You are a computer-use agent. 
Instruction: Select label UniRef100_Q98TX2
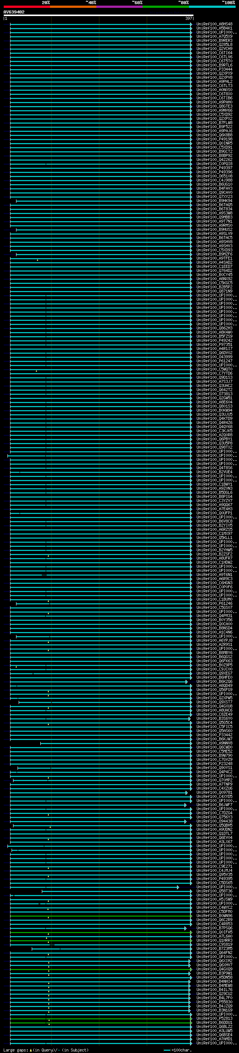[x=214, y=447]
